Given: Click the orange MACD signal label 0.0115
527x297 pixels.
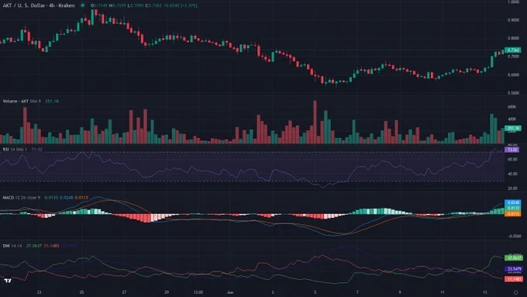Looking at the screenshot, I should pyautogui.click(x=513, y=214).
